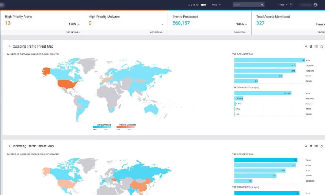Click the Bangladesh bar in incoming connections
Image resolution: width=325 pixels, height=195 pixels.
point(243,181)
